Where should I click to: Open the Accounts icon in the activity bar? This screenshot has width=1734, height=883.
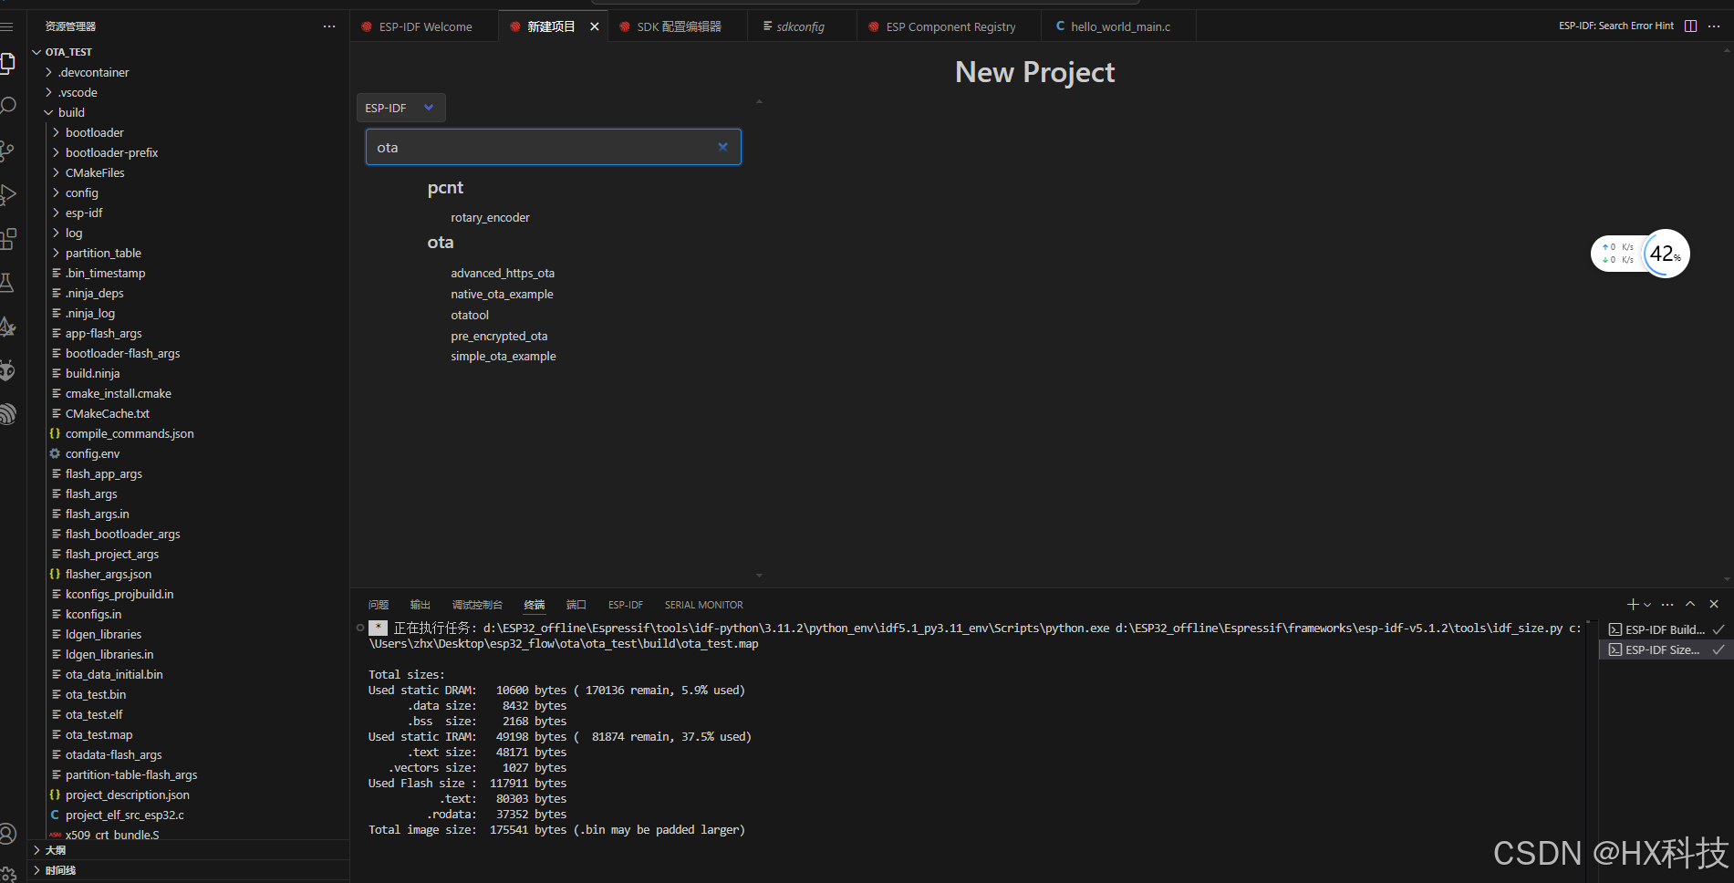coord(7,834)
